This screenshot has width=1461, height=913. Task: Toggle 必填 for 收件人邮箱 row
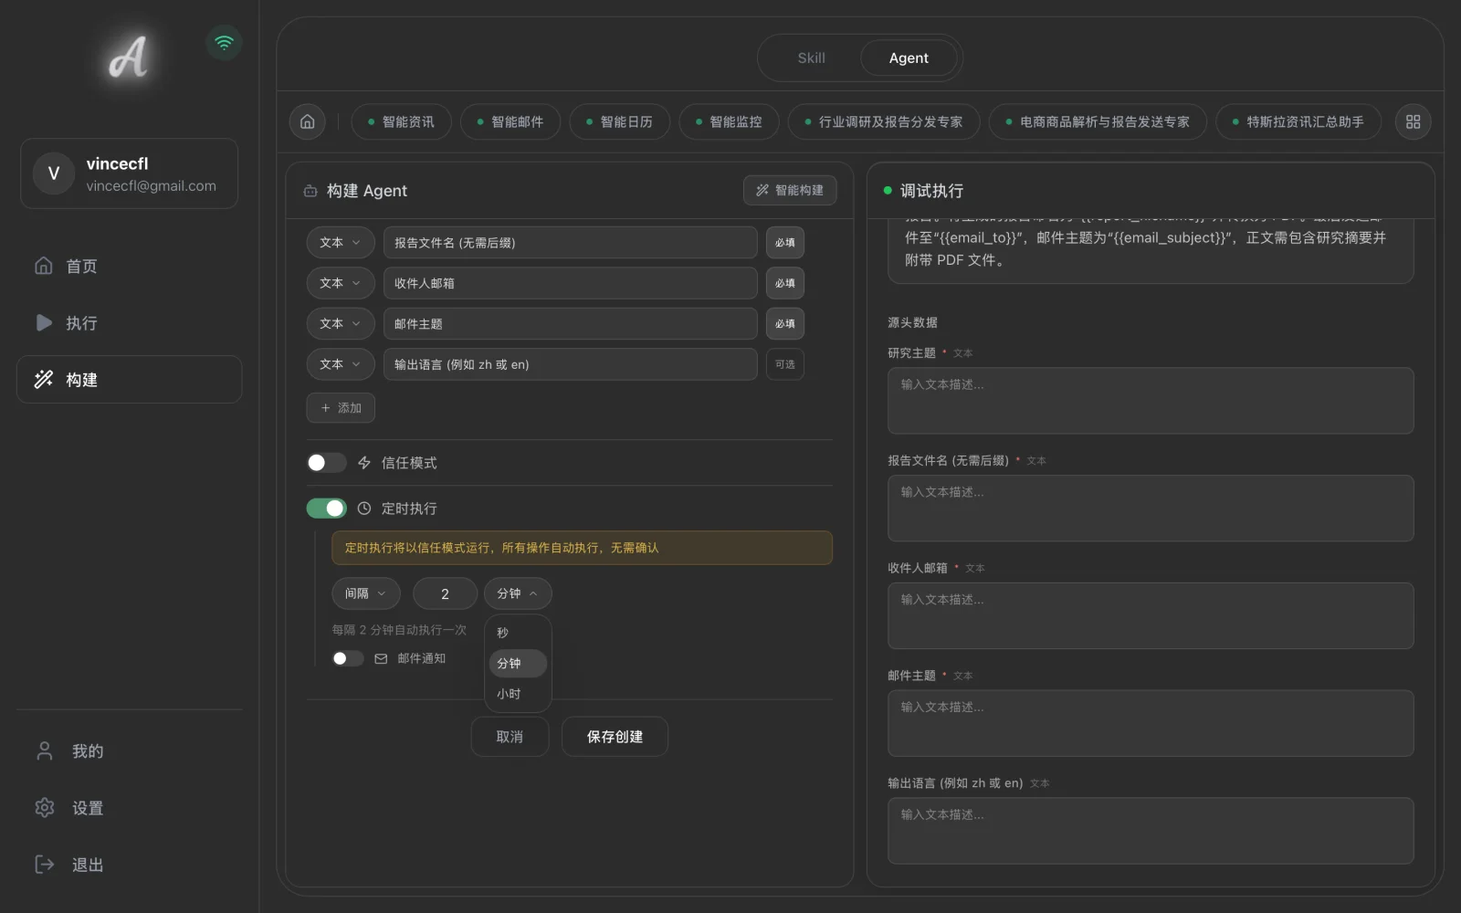tap(784, 283)
